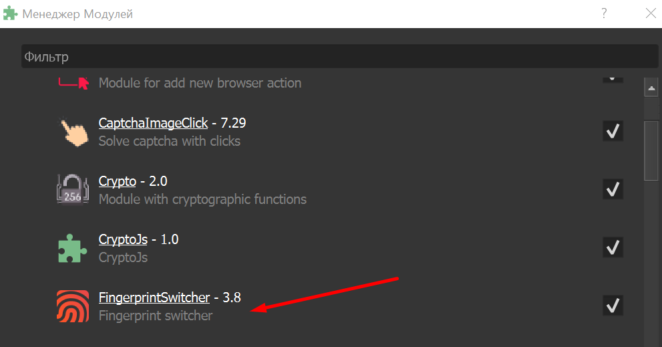Click the Module Manager puzzle icon in title bar
Viewport: 662px width, 347px height.
(x=11, y=13)
